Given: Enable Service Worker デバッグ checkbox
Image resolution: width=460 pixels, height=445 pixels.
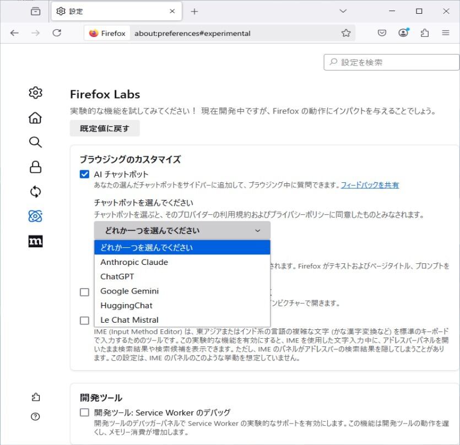Looking at the screenshot, I should point(83,411).
